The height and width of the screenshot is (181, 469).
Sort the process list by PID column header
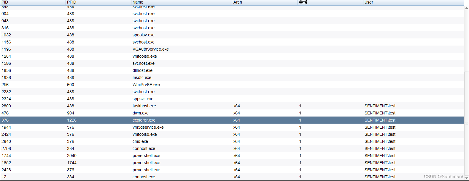(33, 2)
